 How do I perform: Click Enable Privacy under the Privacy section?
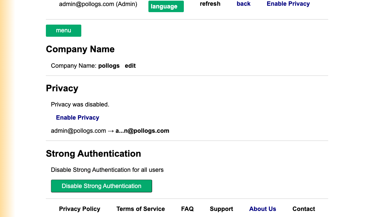pyautogui.click(x=77, y=117)
